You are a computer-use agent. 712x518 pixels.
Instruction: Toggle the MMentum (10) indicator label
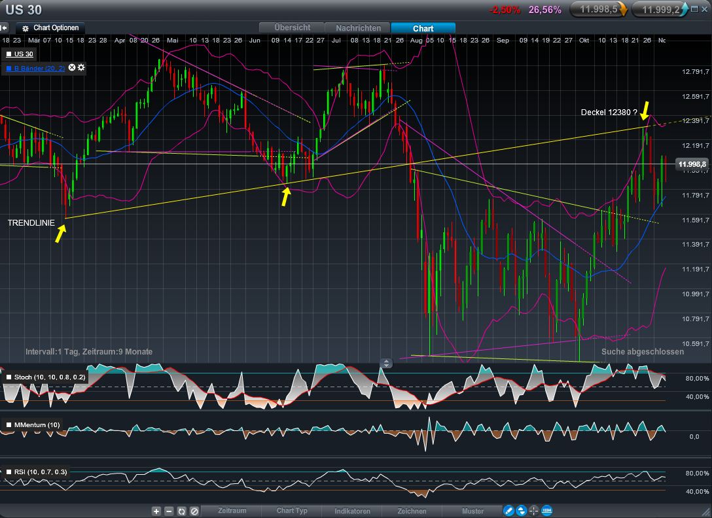pyautogui.click(x=37, y=425)
